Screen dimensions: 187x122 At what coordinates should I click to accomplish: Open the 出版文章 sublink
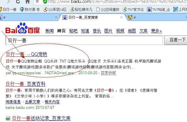[32, 102]
